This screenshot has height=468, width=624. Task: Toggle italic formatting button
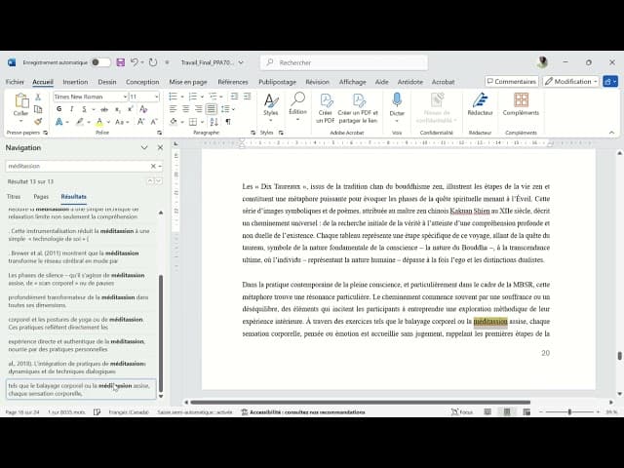coord(70,109)
